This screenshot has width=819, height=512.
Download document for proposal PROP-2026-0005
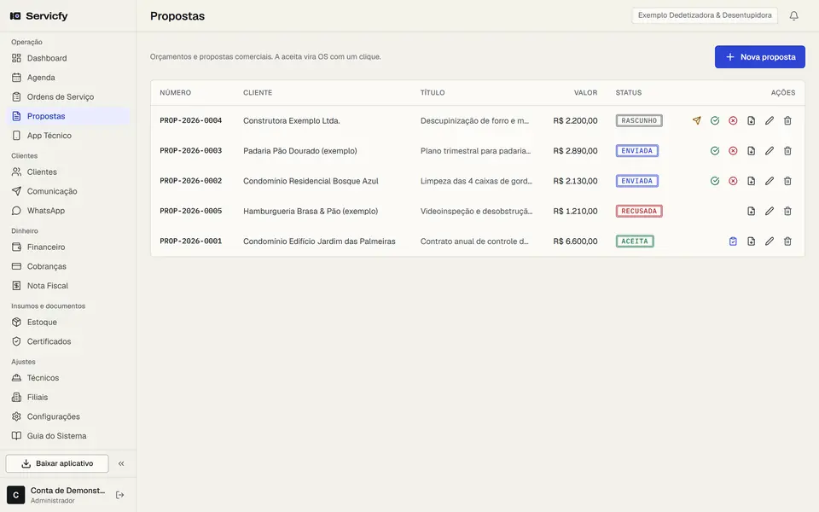click(x=751, y=211)
